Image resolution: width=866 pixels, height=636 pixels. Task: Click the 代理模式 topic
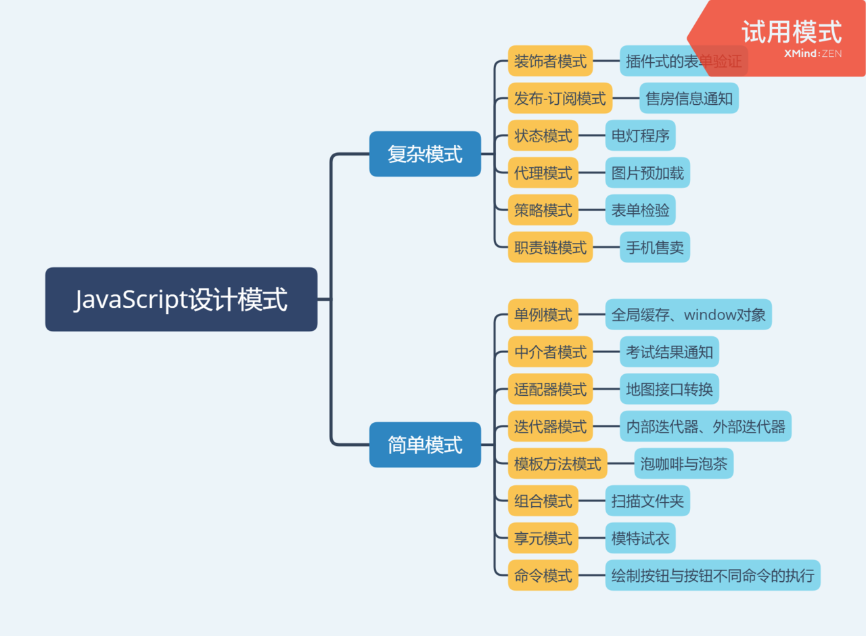click(542, 173)
